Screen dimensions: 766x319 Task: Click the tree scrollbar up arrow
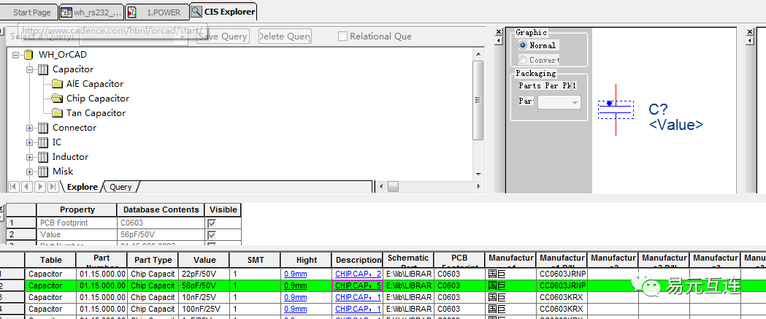point(479,53)
